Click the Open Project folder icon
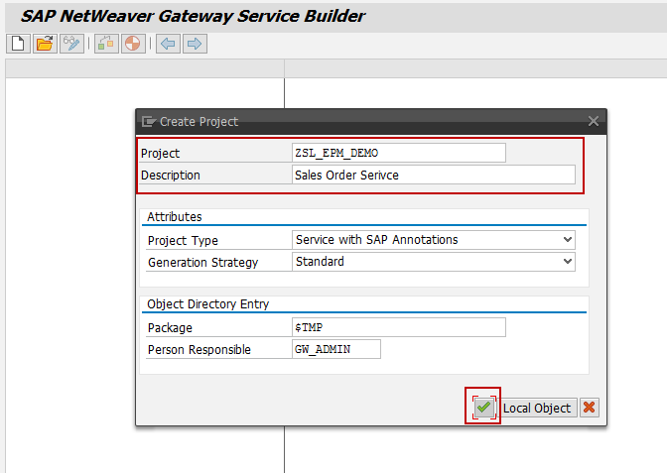667x473 pixels. (x=44, y=44)
